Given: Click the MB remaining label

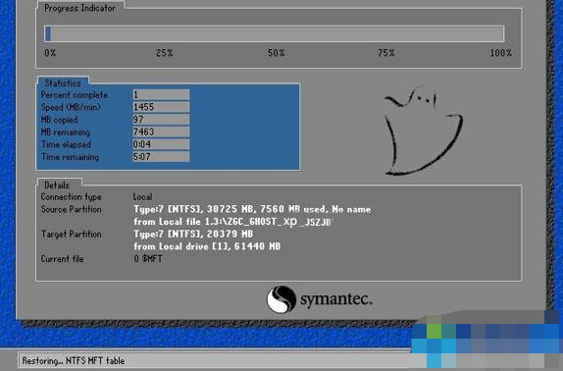Looking at the screenshot, I should tap(66, 132).
